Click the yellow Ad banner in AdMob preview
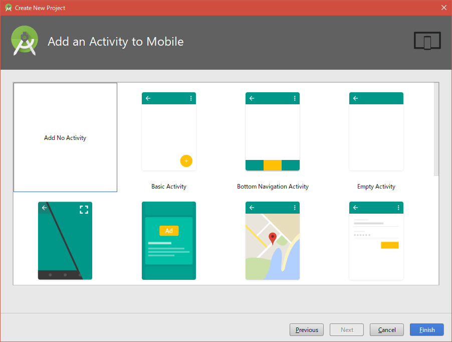Image resolution: width=452 pixels, height=342 pixels. point(169,231)
